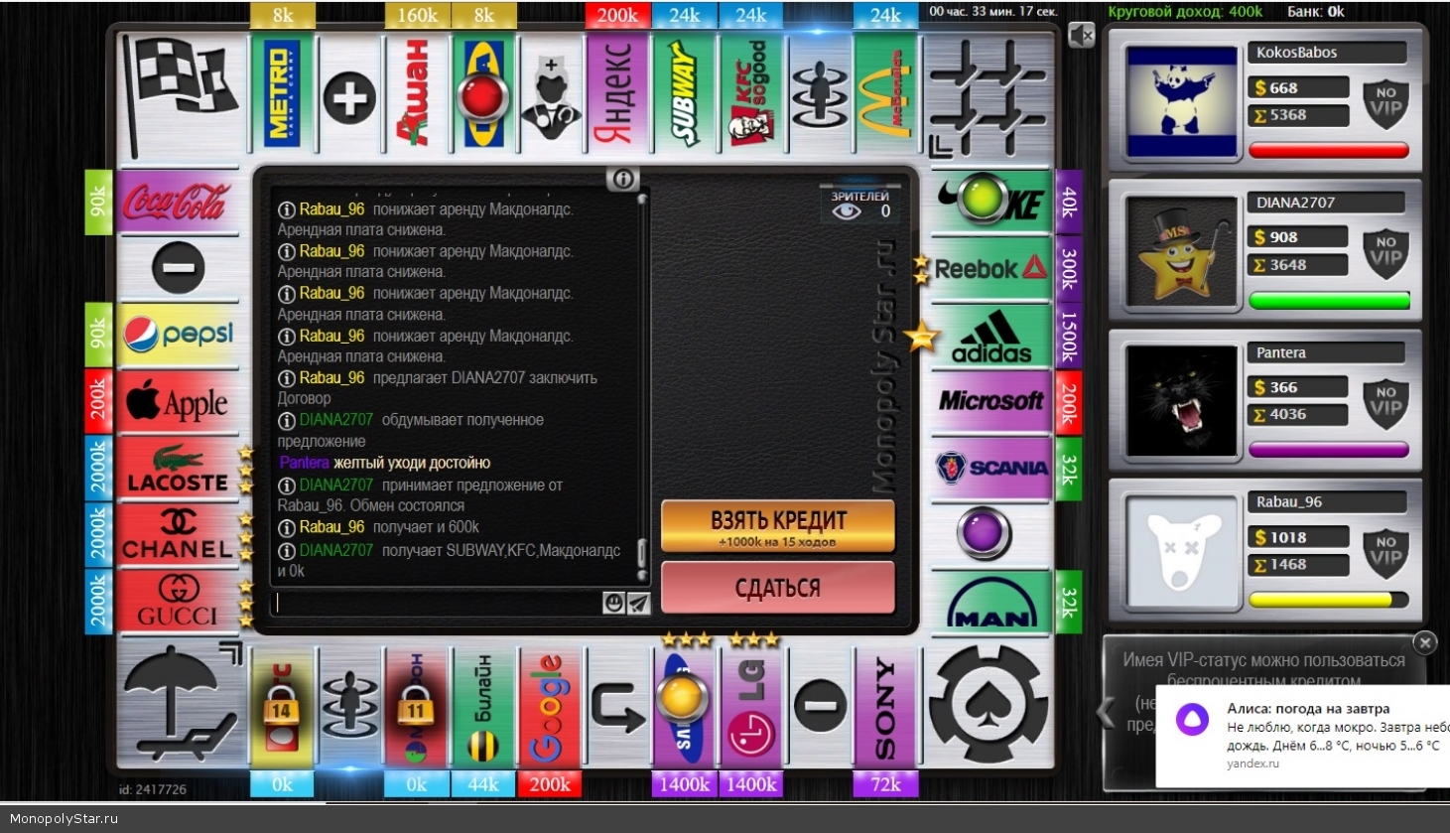
Task: Click the NO VIP badge for Rabau_96
Action: coord(1385,552)
